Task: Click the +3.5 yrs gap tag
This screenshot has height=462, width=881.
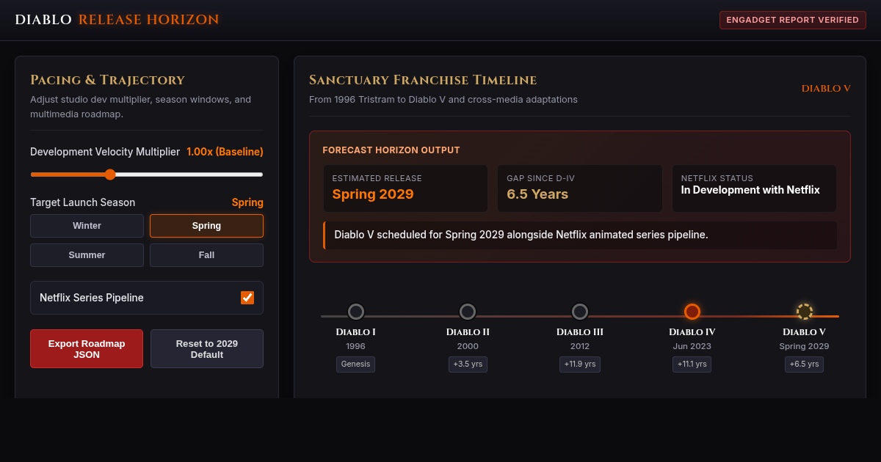Action: click(x=468, y=364)
